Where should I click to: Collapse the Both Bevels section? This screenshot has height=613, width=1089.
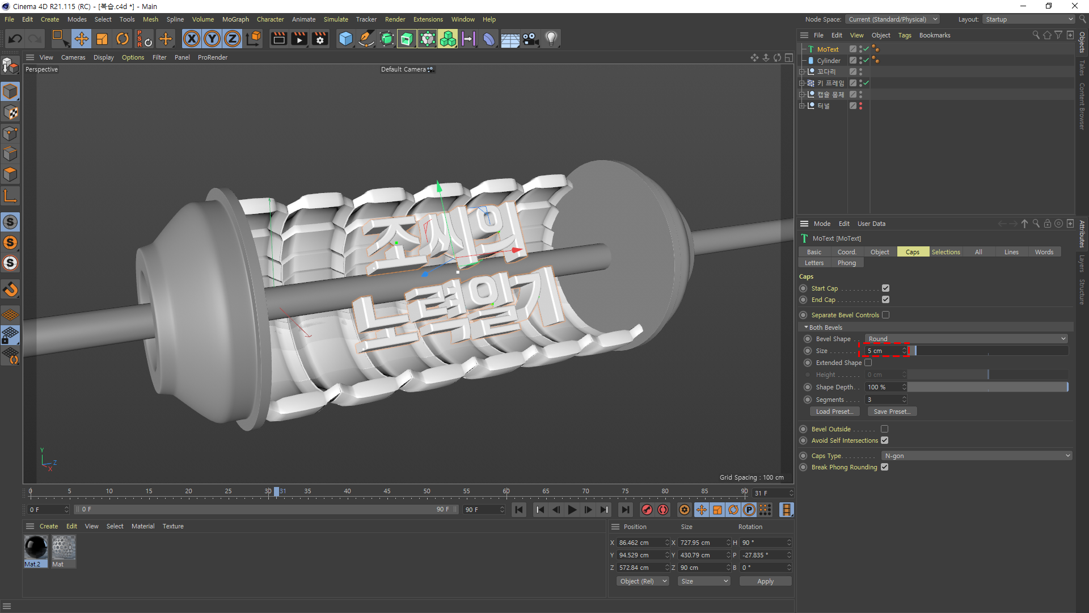(x=807, y=328)
